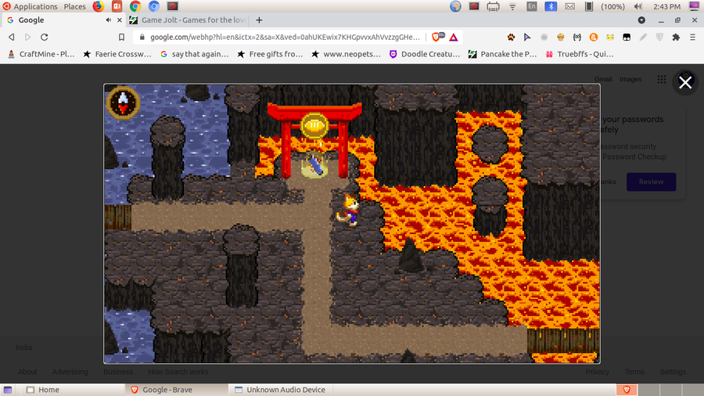Open the Places menu

tap(74, 6)
